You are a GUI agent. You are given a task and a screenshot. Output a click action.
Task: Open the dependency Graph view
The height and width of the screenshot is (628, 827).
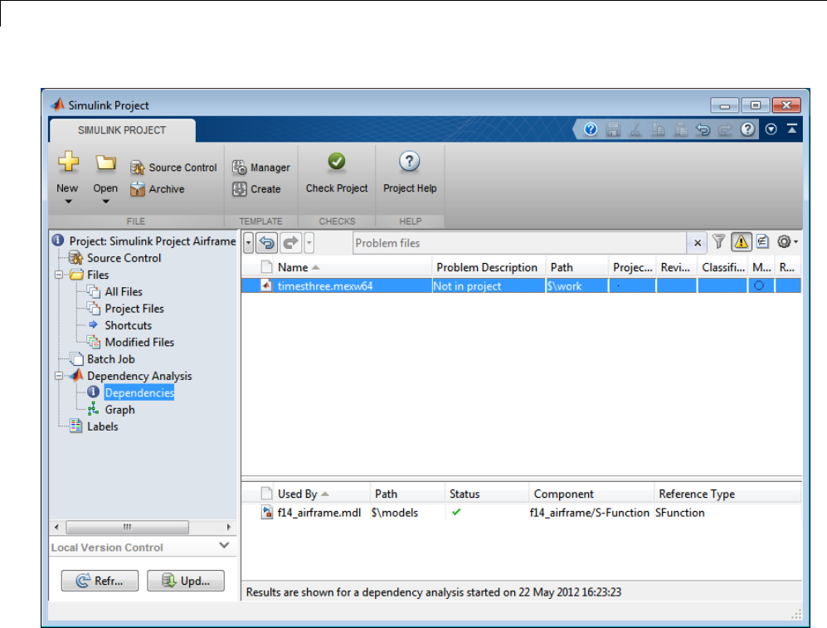coord(119,410)
